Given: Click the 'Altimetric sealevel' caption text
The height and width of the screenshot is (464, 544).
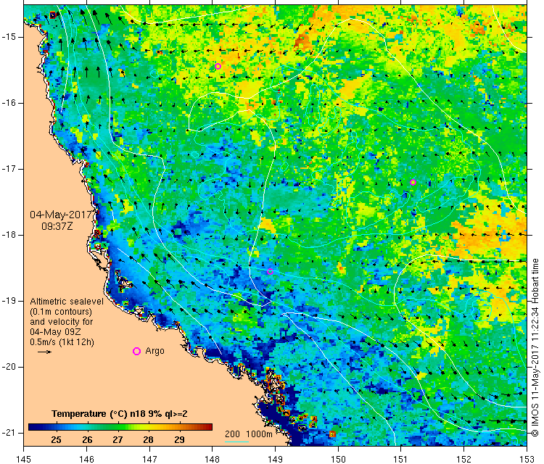Looking at the screenshot, I should [67, 302].
